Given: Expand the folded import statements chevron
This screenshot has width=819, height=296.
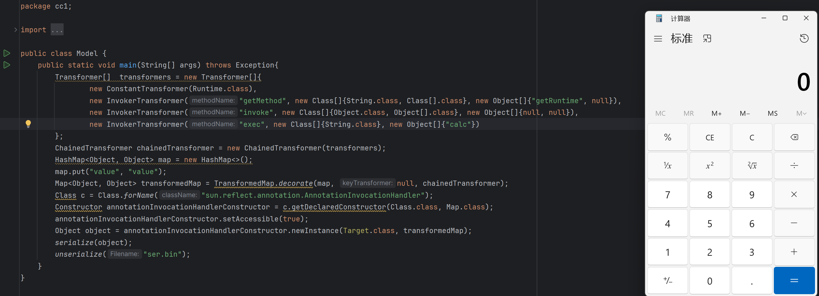Looking at the screenshot, I should coord(15,29).
